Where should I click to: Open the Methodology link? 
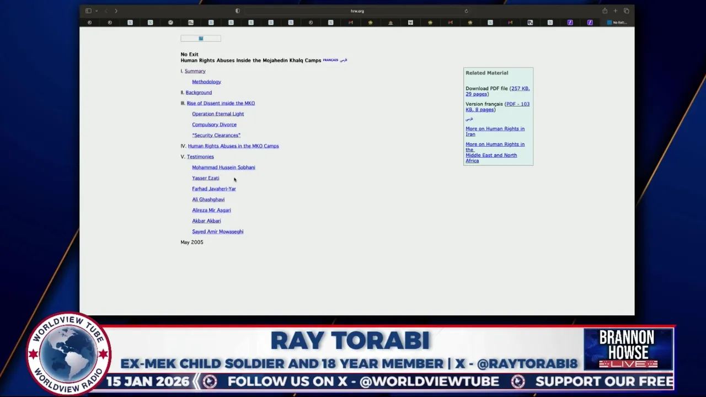tap(206, 82)
